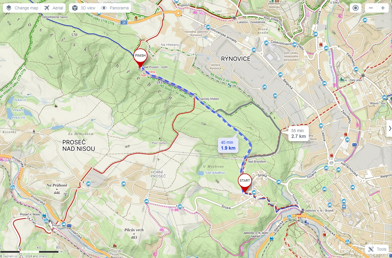The width and height of the screenshot is (392, 258).
Task: Activate Panorama street view
Action: point(115,8)
